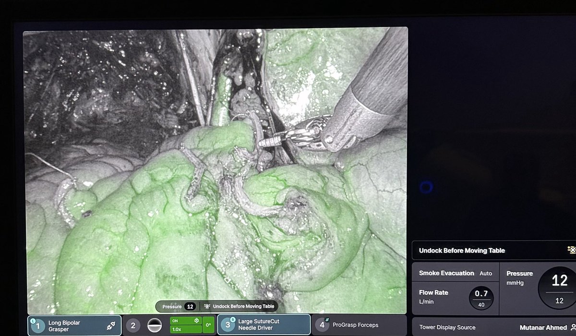
Task: Tap the overlay Undock Before Moving Table message
Action: [244, 306]
